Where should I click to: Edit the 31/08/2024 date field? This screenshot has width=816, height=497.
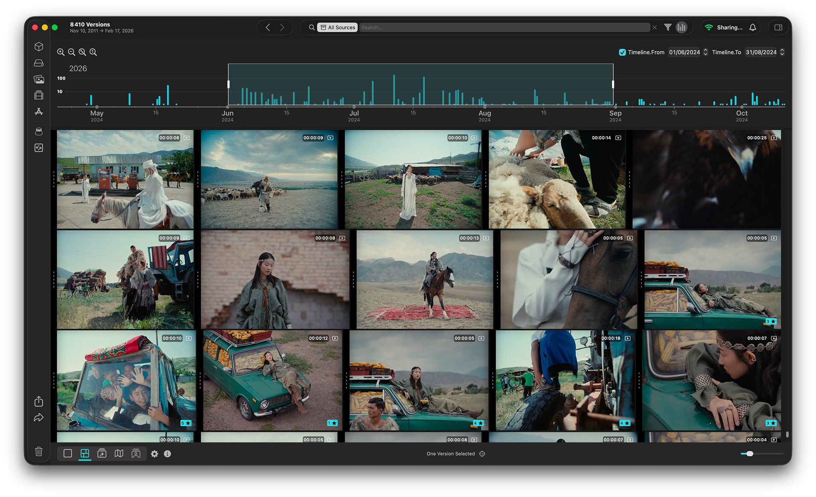coord(761,52)
